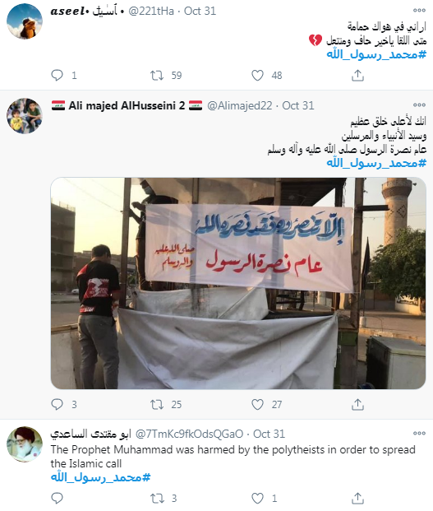Screen dimensions: 433x511
Task: Open @7TmKc9fkOdsQGaO profile handle
Action: click(x=189, y=434)
